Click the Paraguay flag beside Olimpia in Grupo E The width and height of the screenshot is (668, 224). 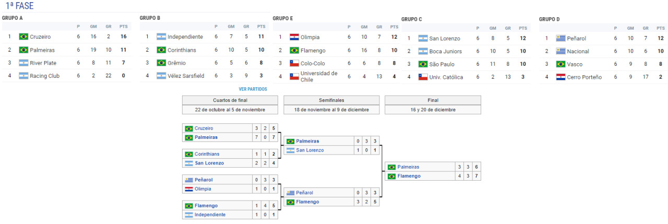294,37
